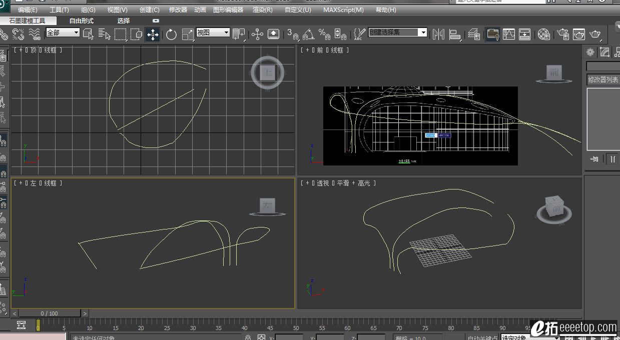Click the left viewport ViewCube 左 face
620x340 pixels.
pos(268,205)
